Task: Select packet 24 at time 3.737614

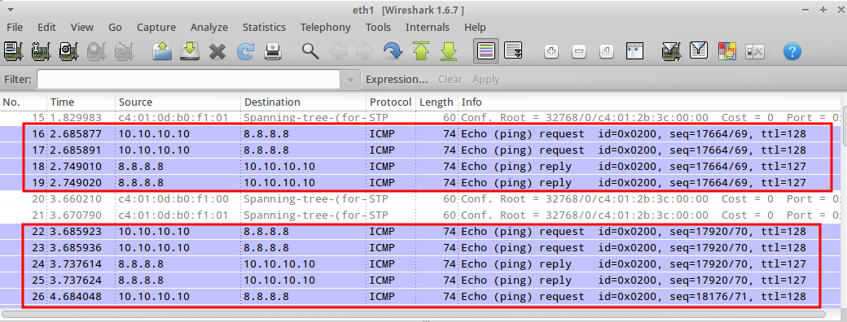Action: tap(420, 264)
